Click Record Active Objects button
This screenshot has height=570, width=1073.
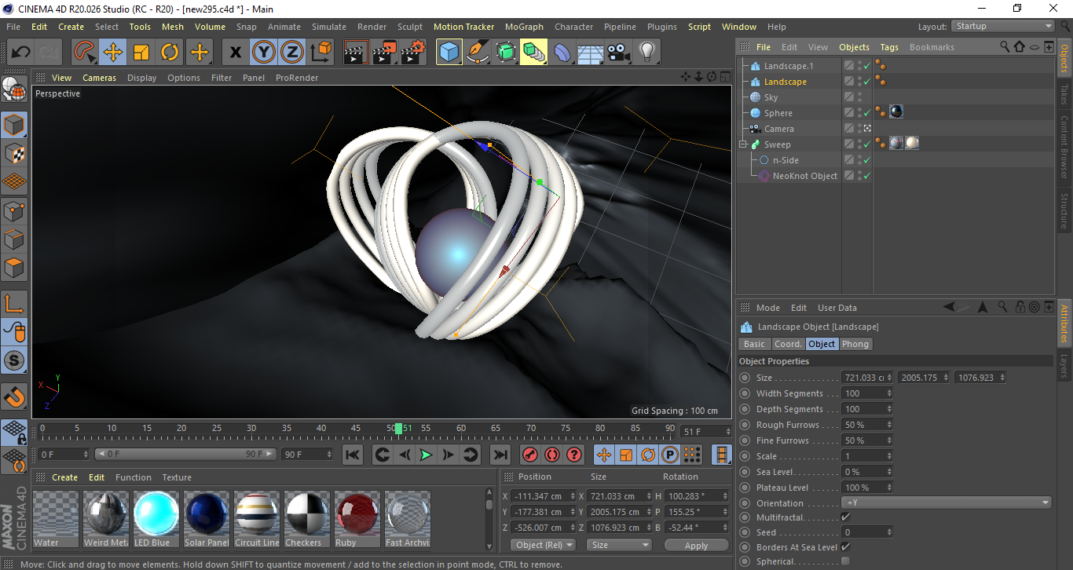[x=530, y=455]
